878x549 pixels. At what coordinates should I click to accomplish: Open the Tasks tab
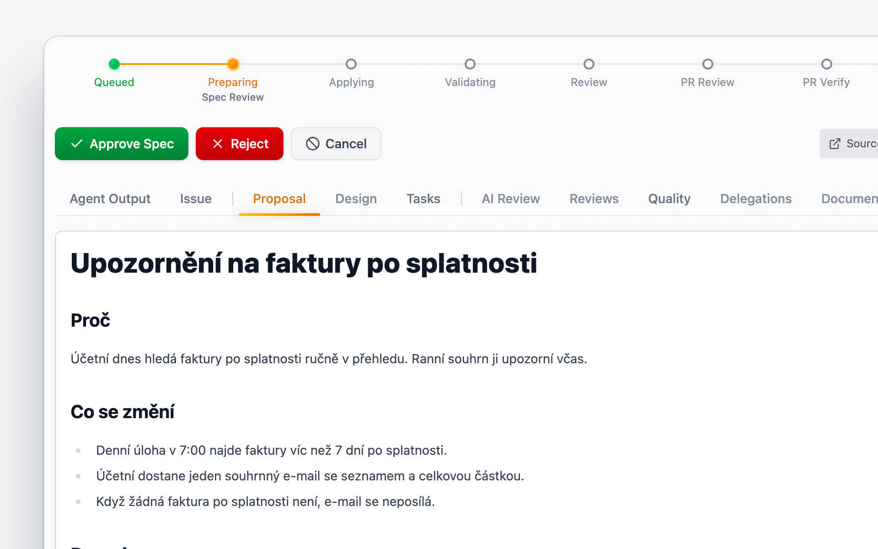423,199
